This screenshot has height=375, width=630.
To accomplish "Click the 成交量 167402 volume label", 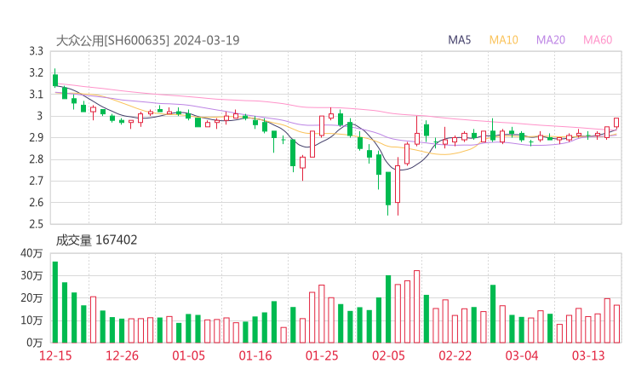I will pyautogui.click(x=96, y=240).
